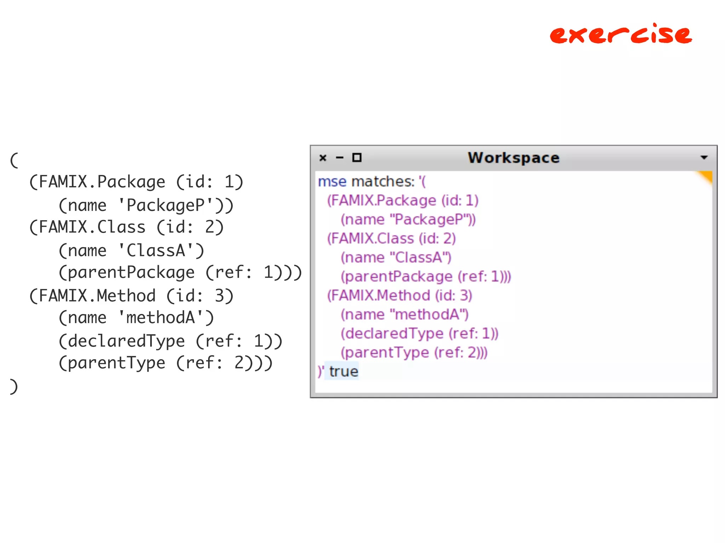The width and height of the screenshot is (725, 543).
Task: Maximize the Workspace window
Action: coord(357,157)
